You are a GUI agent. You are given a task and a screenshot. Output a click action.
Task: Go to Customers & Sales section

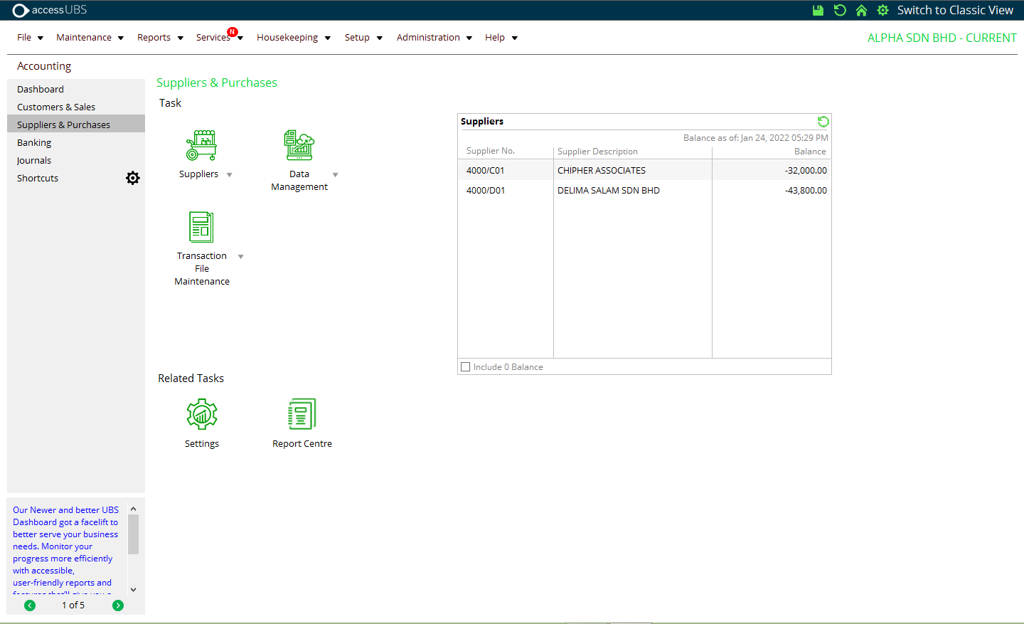[56, 107]
